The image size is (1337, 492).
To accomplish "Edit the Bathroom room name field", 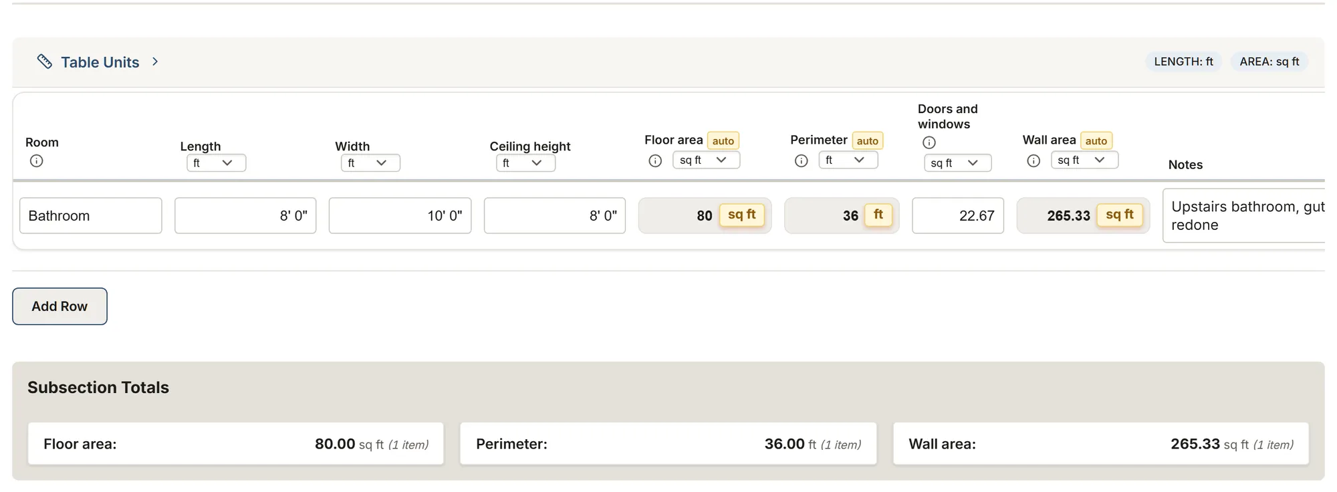I will coord(91,215).
